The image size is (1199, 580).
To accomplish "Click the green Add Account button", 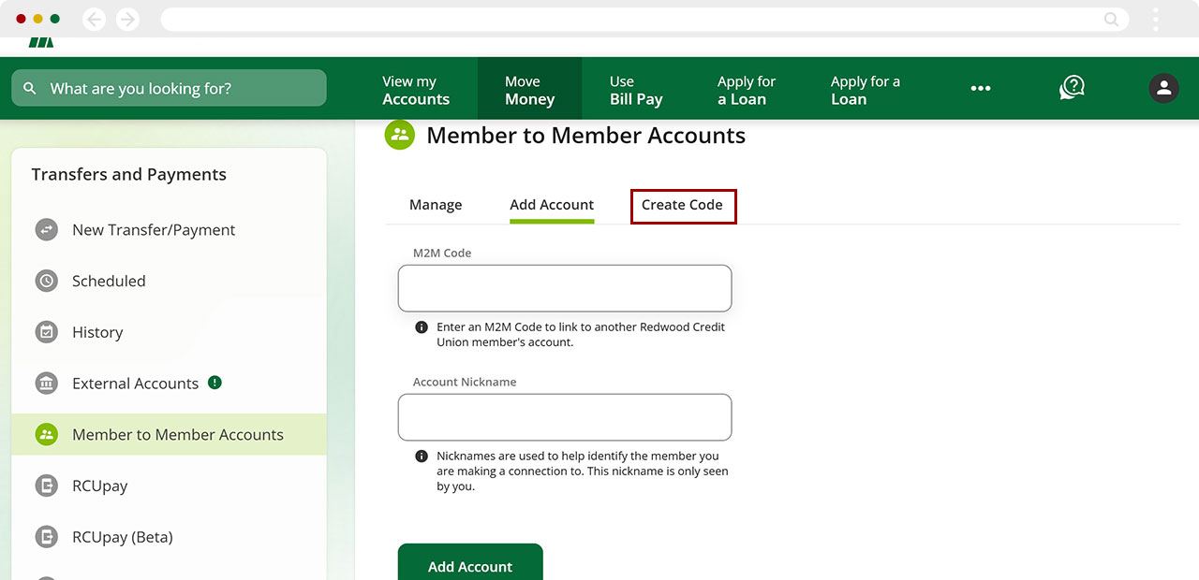I will click(x=470, y=562).
